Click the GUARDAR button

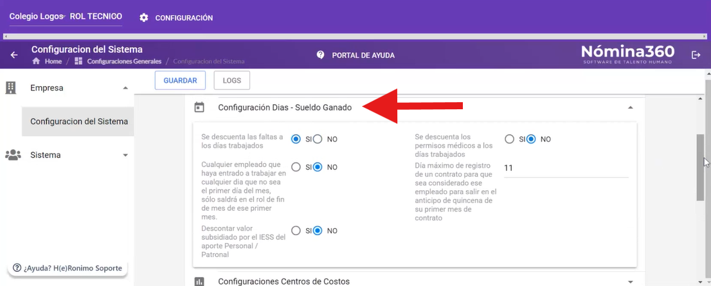click(180, 81)
